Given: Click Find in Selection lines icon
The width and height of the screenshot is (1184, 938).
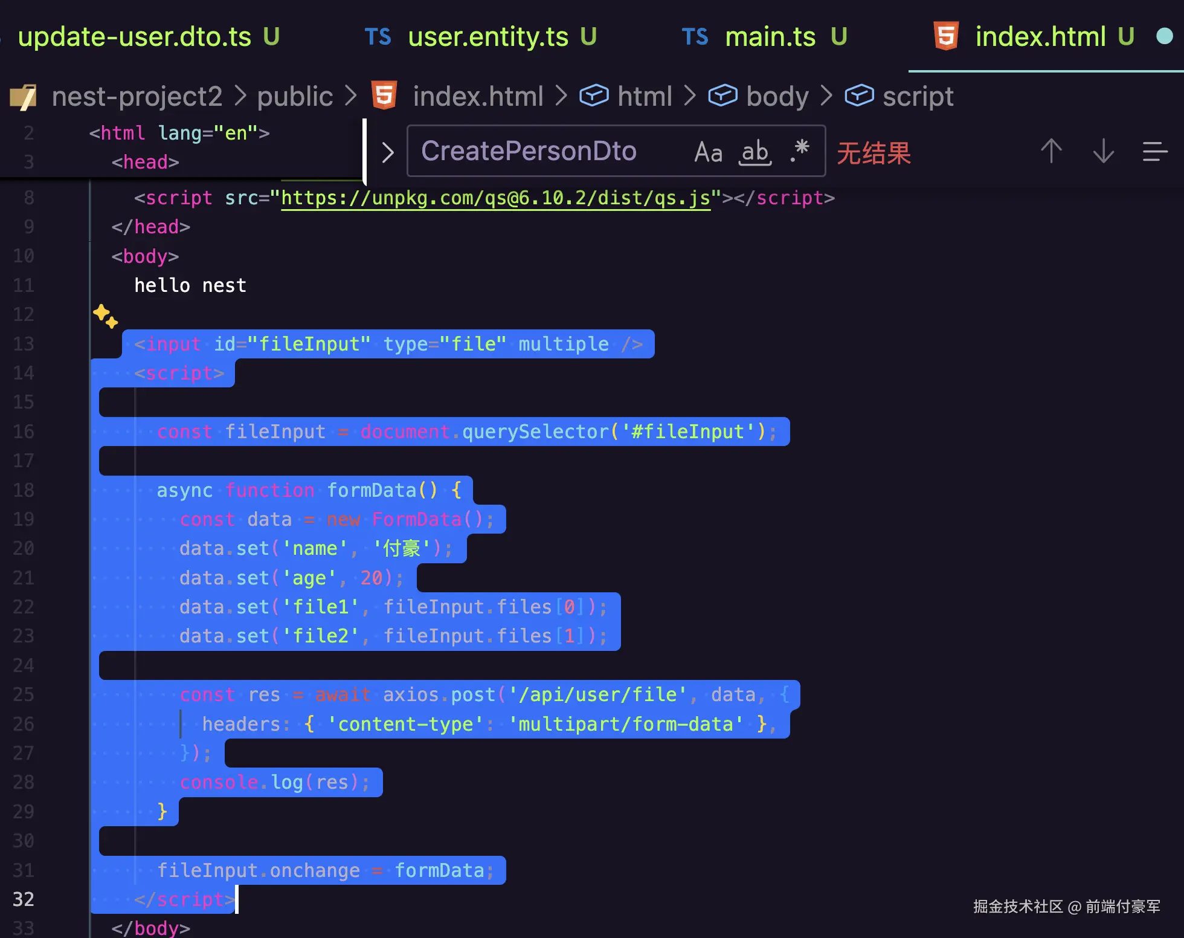Looking at the screenshot, I should click(1154, 151).
